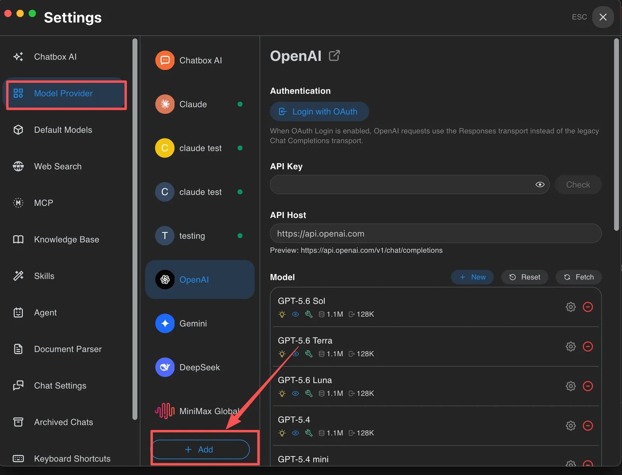Click the Gemini provider icon

165,323
